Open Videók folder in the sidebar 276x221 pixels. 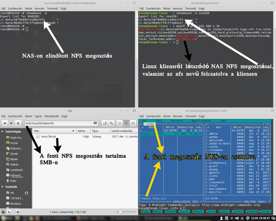[x=13, y=165]
